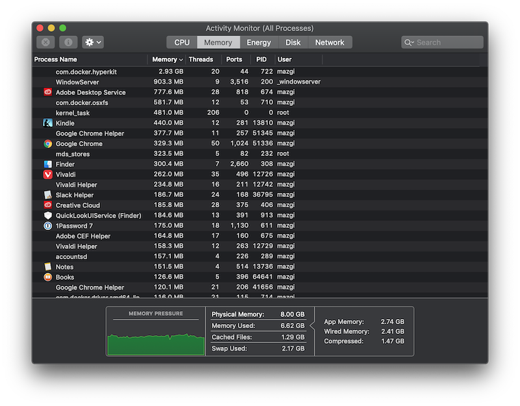The height and width of the screenshot is (406, 520).
Task: Click Memory Used 6.62 GB value
Action: click(x=292, y=326)
